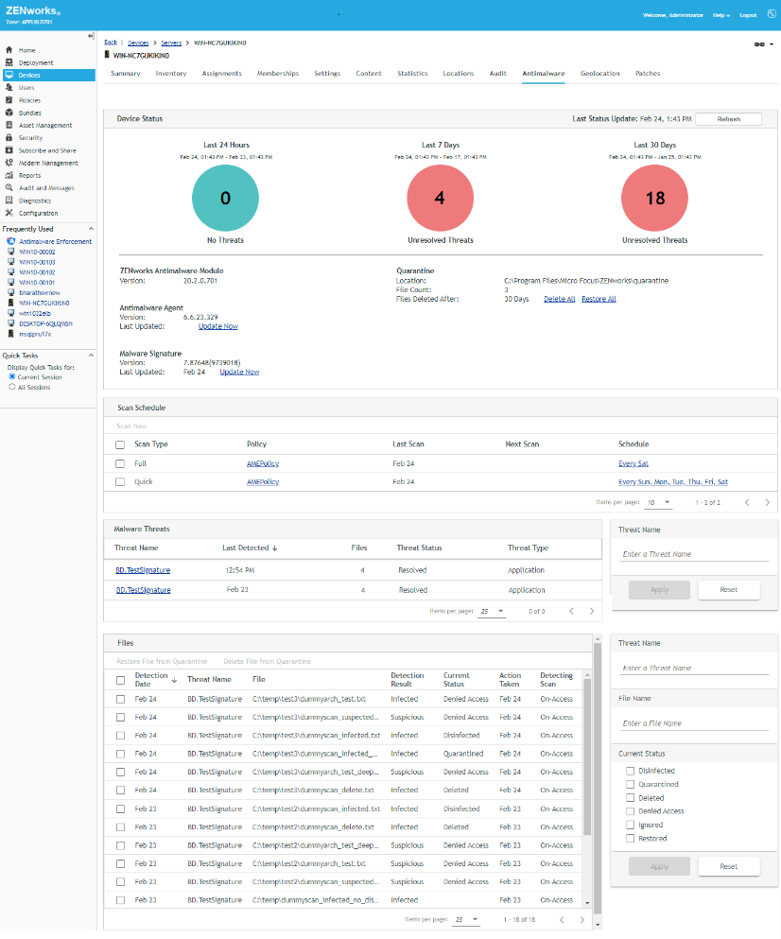Viewport: 781px width, 939px height.
Task: Open Files items per page dropdown
Action: (466, 919)
